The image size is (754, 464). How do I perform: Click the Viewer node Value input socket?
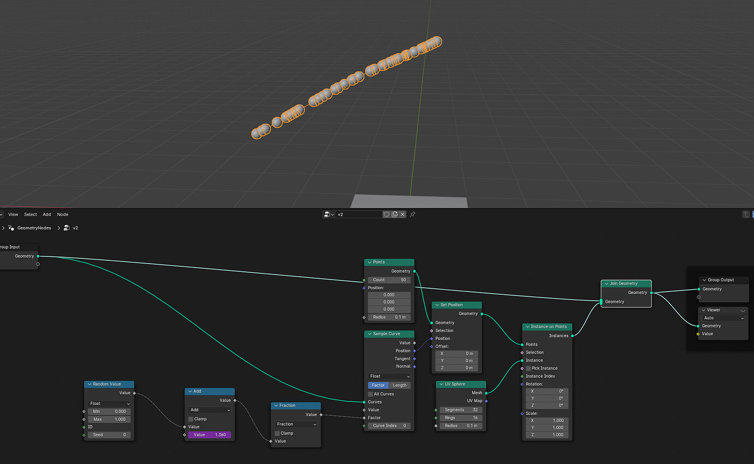(698, 334)
